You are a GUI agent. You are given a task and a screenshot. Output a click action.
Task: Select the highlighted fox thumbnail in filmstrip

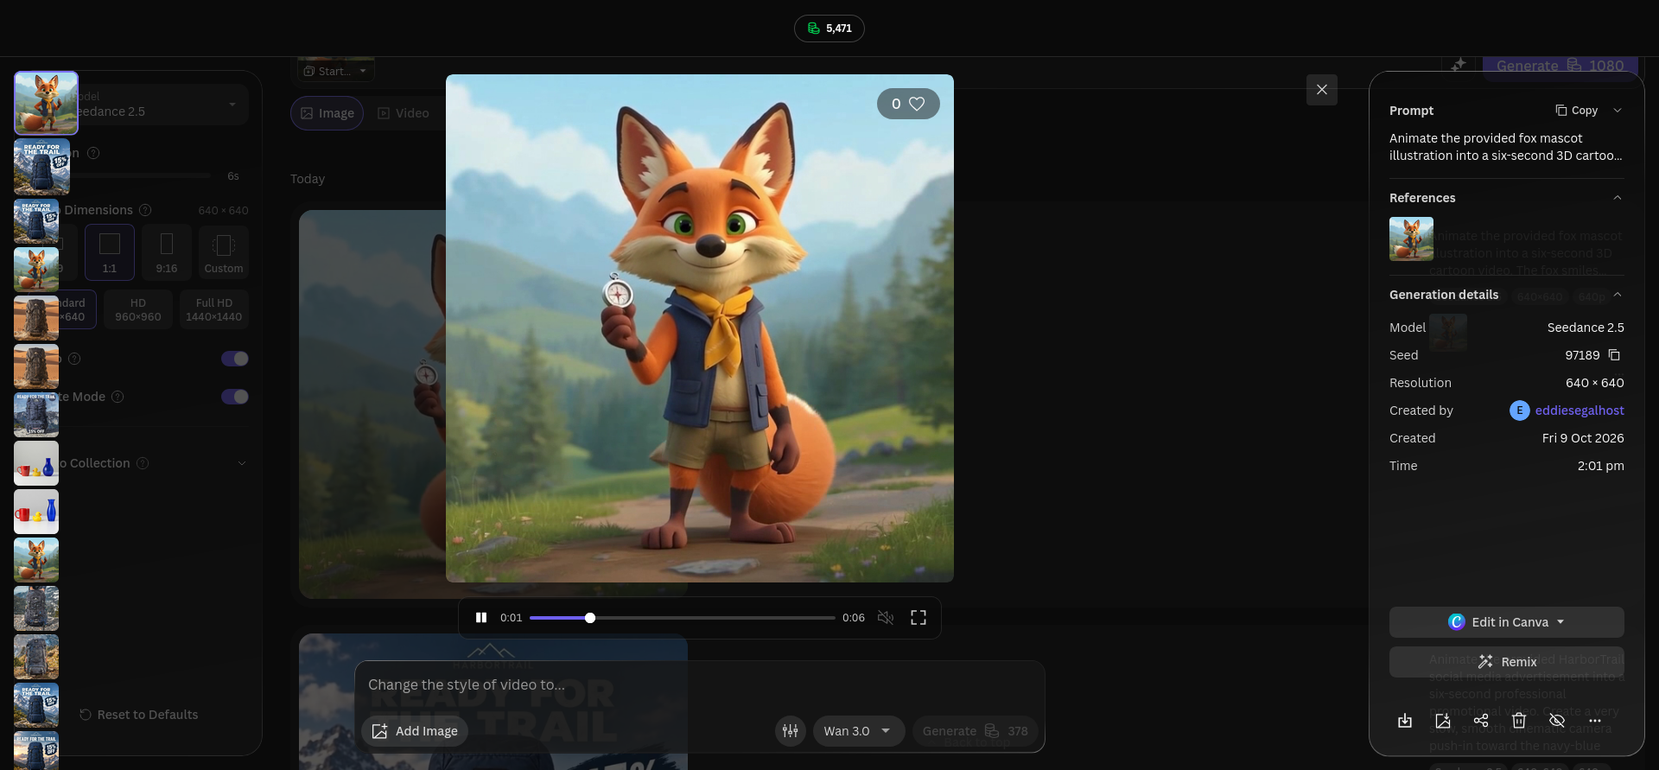pos(46,103)
